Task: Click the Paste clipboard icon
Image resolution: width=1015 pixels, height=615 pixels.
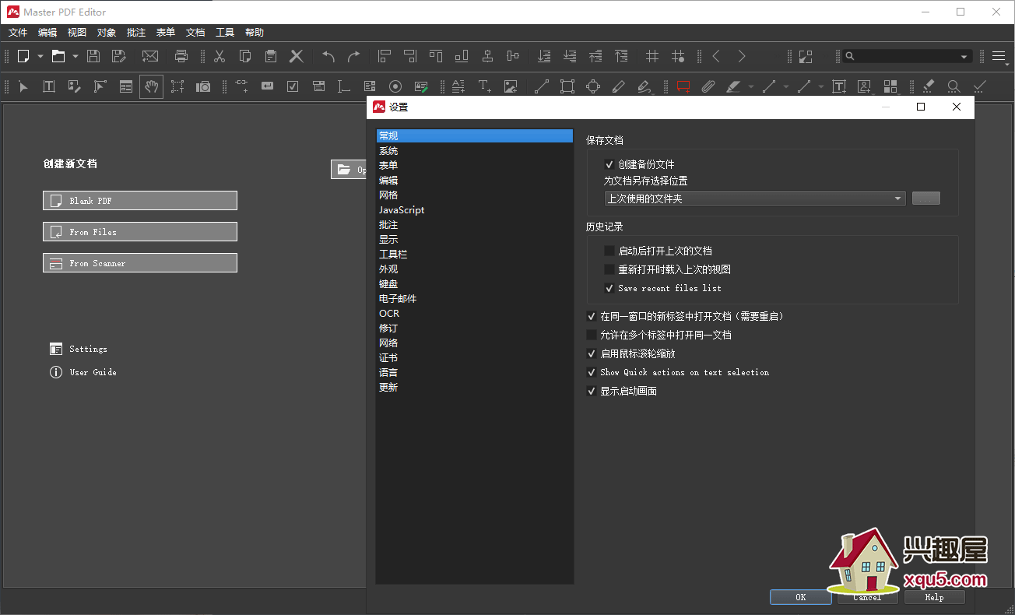Action: coord(271,56)
